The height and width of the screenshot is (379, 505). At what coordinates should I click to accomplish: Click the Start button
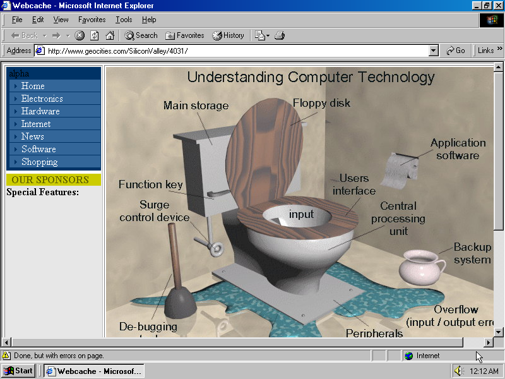point(18,371)
